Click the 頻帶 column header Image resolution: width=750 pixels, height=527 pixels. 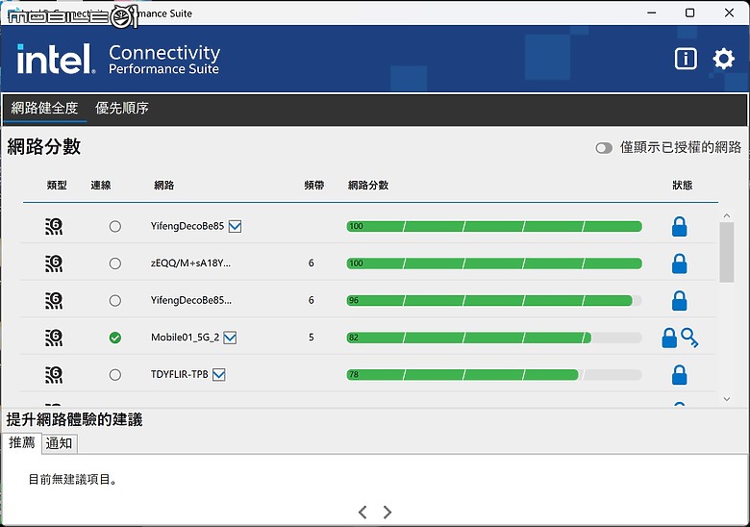click(x=314, y=185)
